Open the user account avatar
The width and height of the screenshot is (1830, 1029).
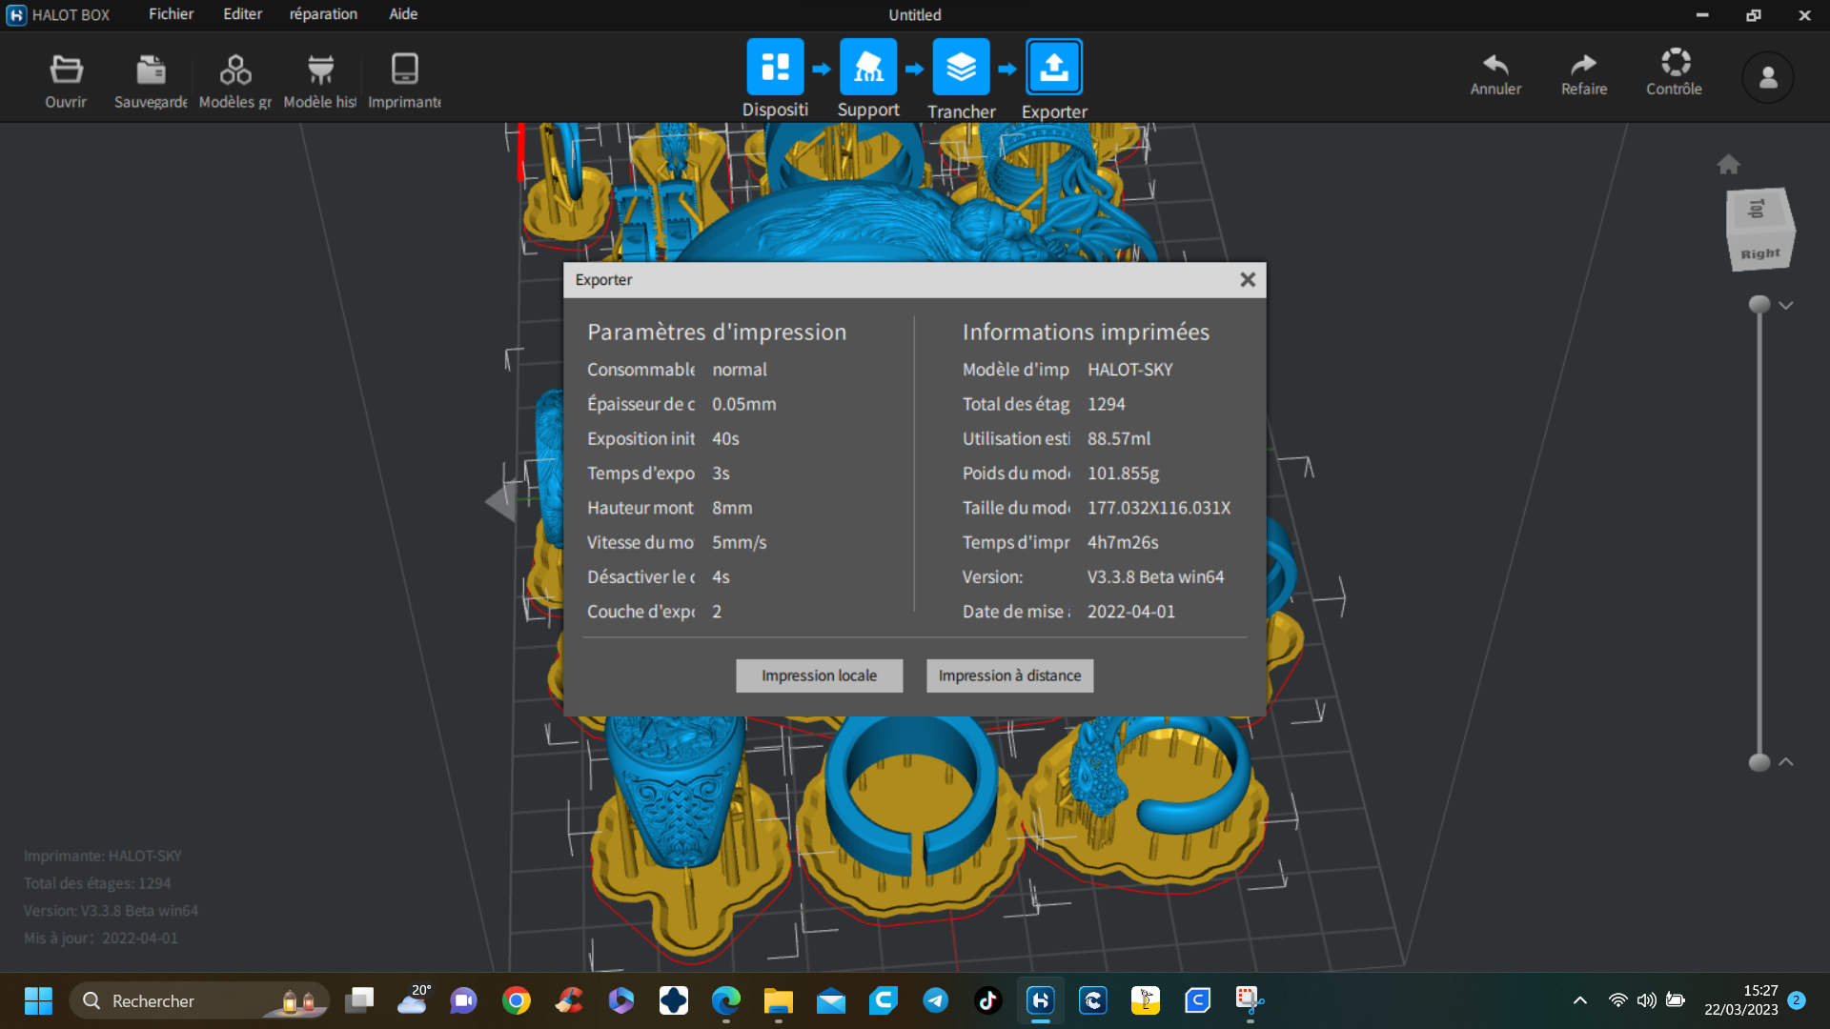click(1768, 77)
